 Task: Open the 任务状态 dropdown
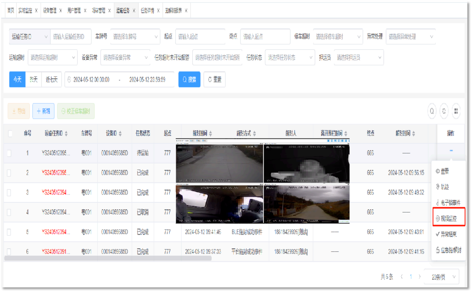click(290, 58)
